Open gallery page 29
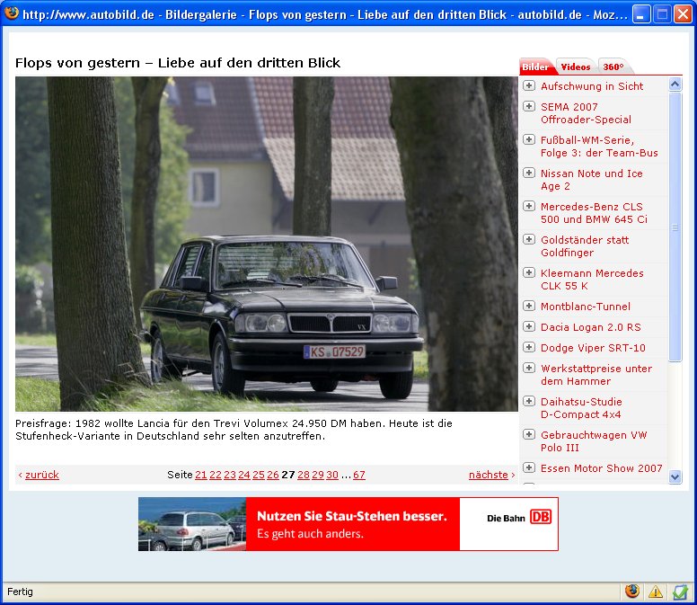This screenshot has width=697, height=605. tap(318, 475)
